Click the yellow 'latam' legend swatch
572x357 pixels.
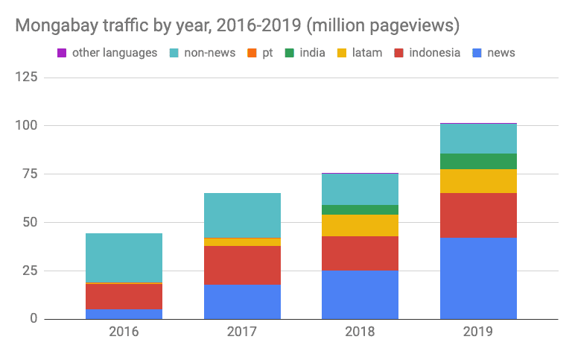(344, 53)
